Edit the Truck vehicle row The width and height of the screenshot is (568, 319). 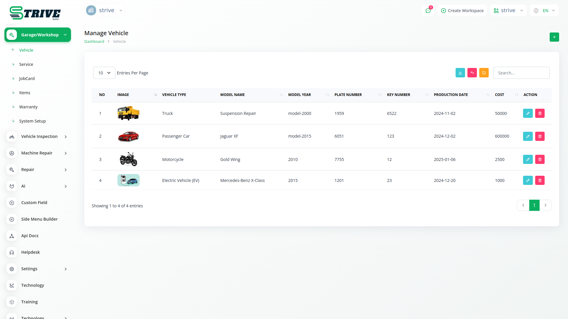[x=527, y=113]
